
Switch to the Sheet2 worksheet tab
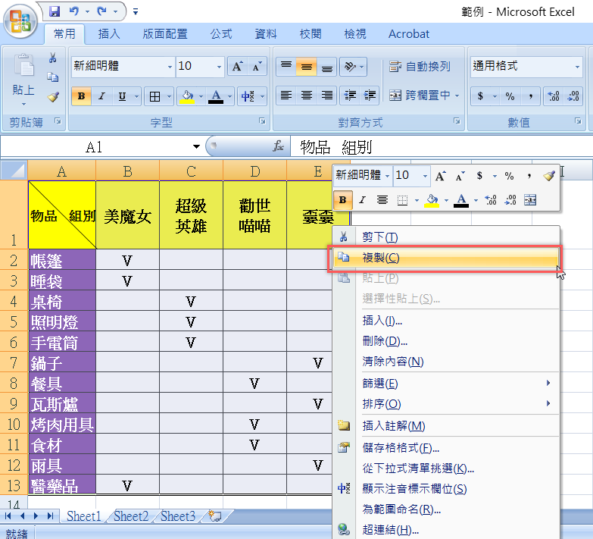click(130, 516)
